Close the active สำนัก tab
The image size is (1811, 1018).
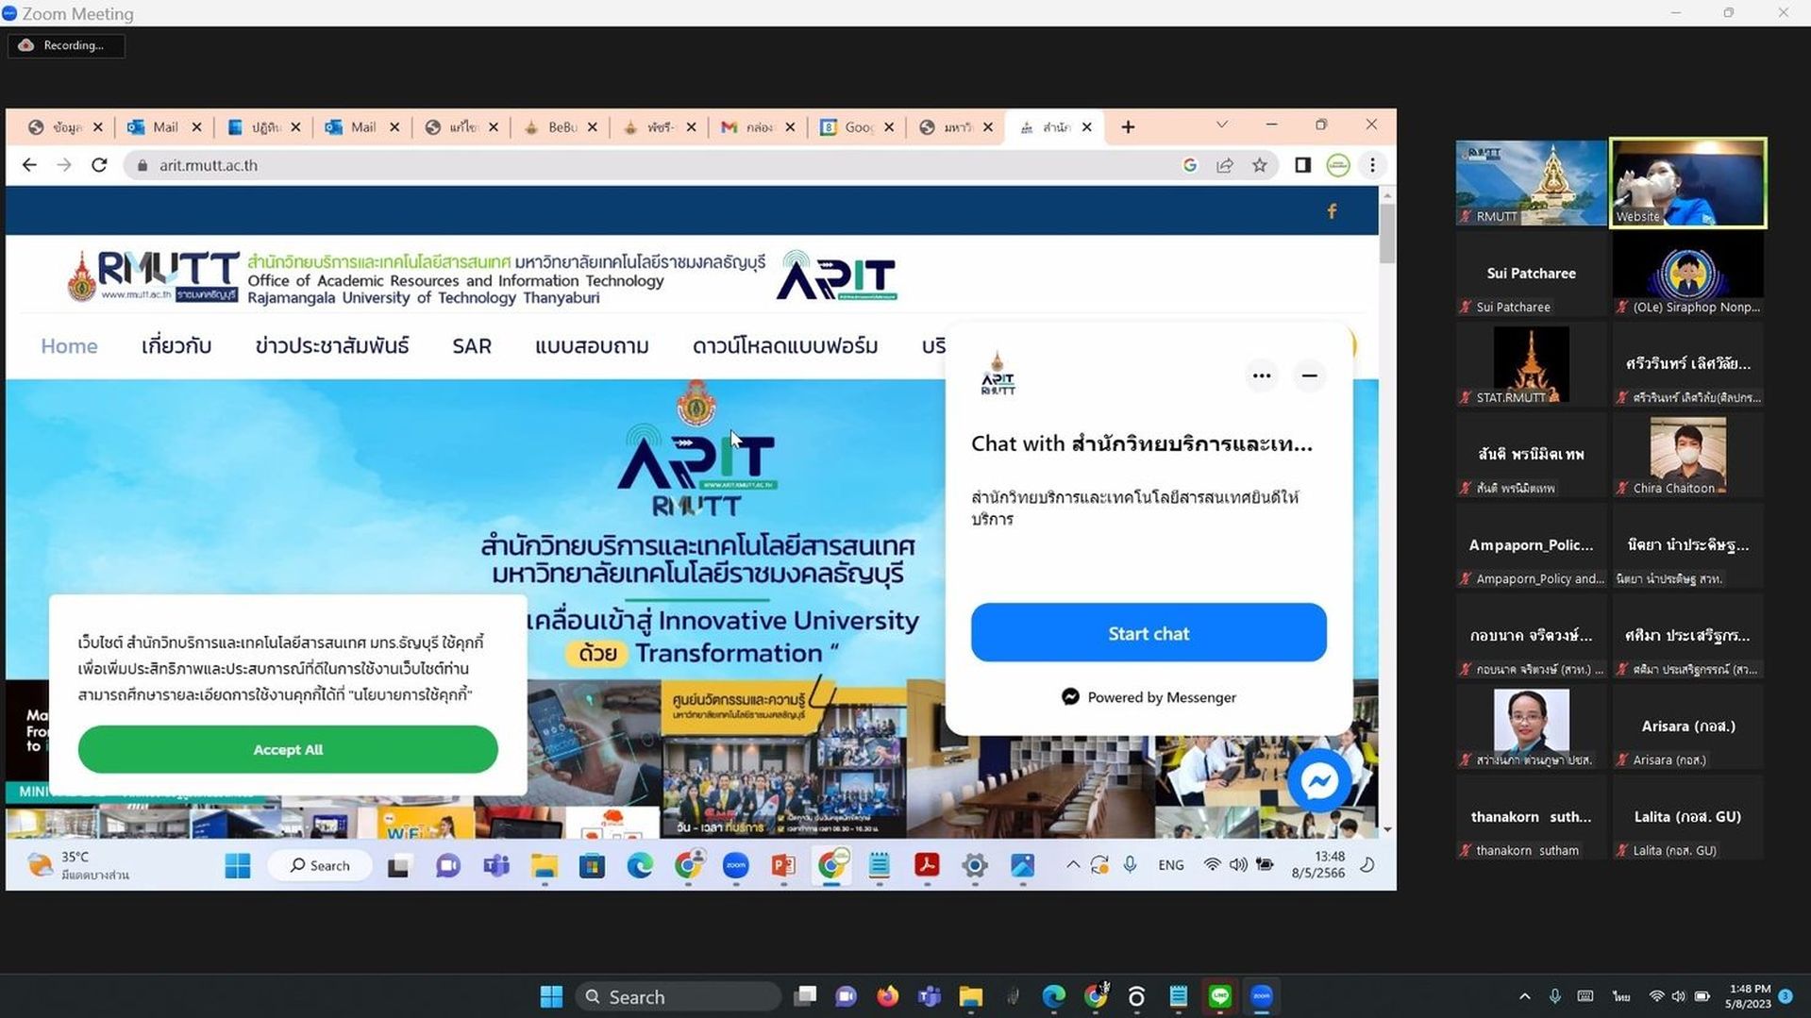(1087, 127)
